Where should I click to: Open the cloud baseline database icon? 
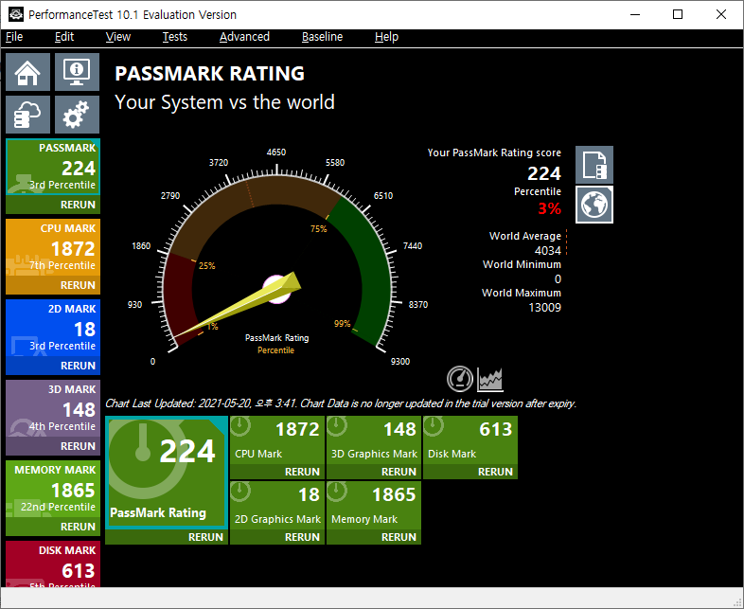click(27, 115)
